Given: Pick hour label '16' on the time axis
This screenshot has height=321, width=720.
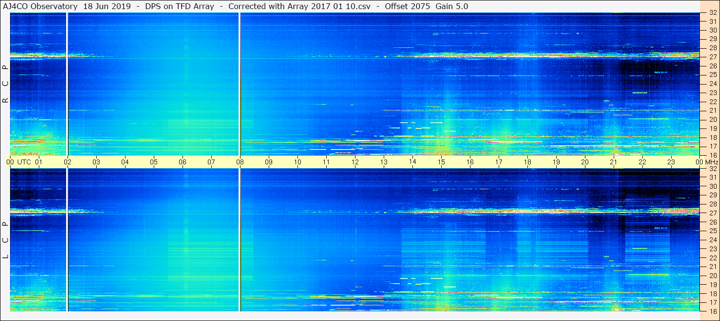Looking at the screenshot, I should [470, 162].
